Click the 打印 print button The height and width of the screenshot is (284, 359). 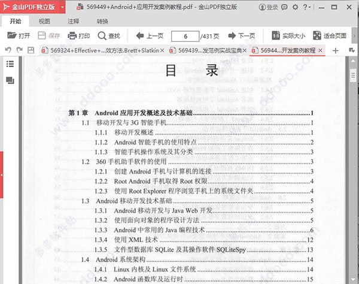coord(78,36)
